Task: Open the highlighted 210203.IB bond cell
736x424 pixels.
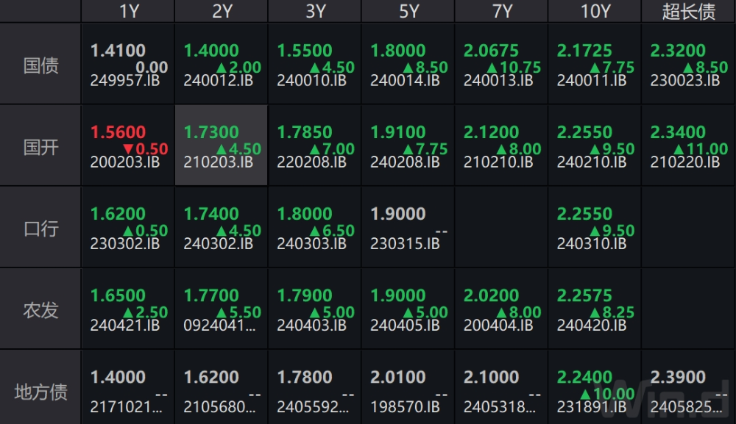Action: (x=221, y=146)
